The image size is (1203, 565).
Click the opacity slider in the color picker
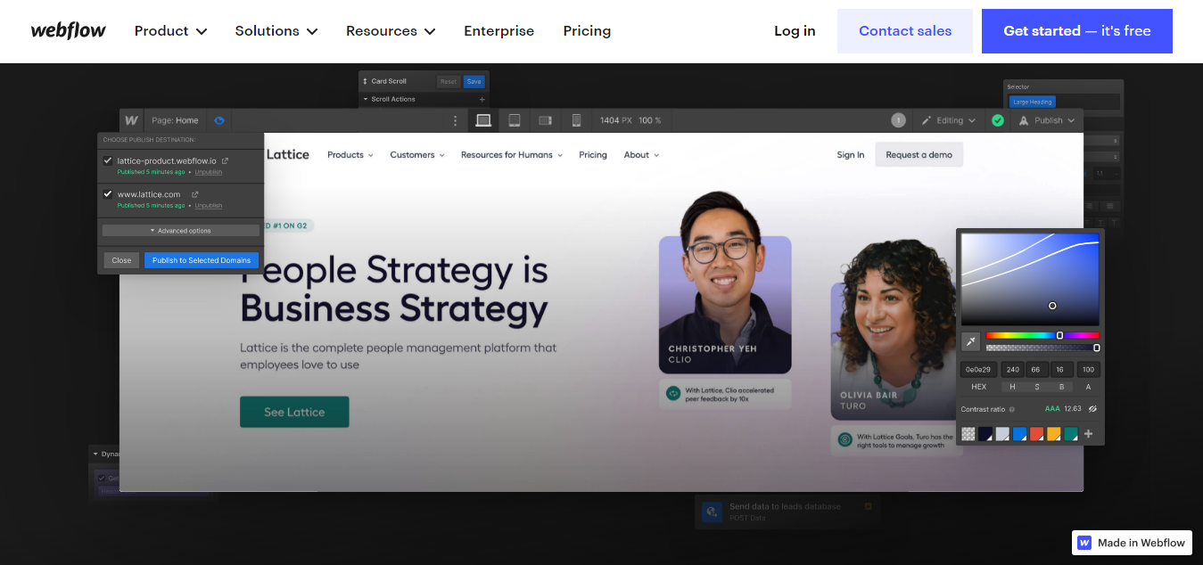[1042, 348]
